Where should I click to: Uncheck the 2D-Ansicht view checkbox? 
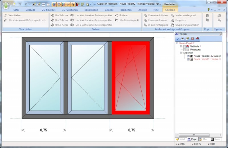pos(188,56)
